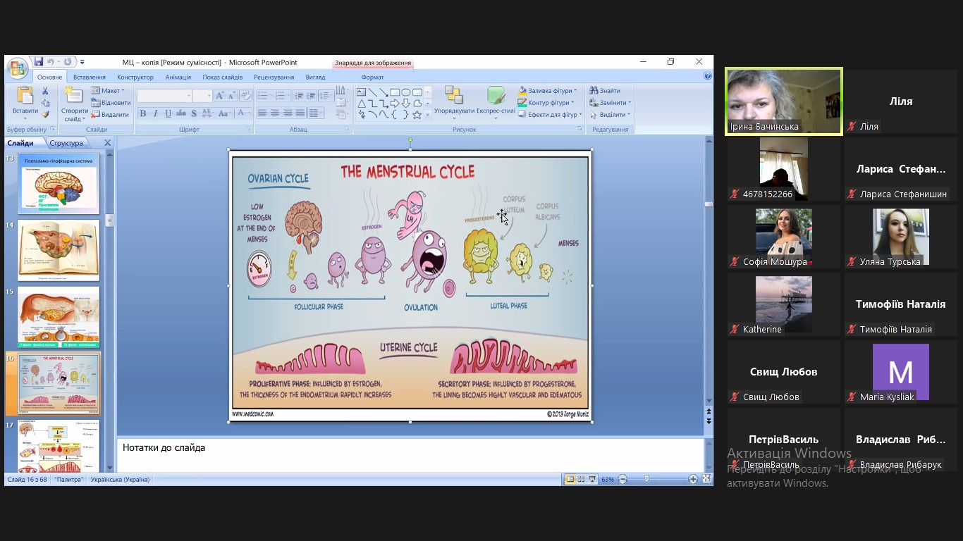The width and height of the screenshot is (963, 541).
Task: Pick the oval shape in gallery
Action: 406,92
